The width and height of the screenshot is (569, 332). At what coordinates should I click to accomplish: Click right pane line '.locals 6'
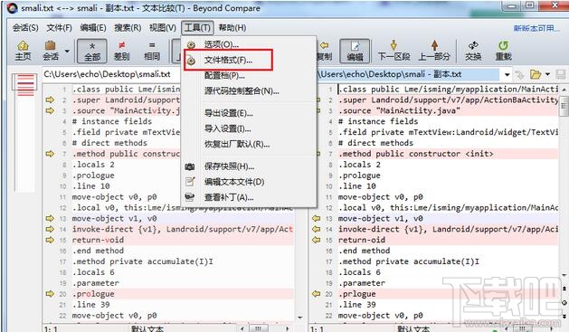[359, 272]
